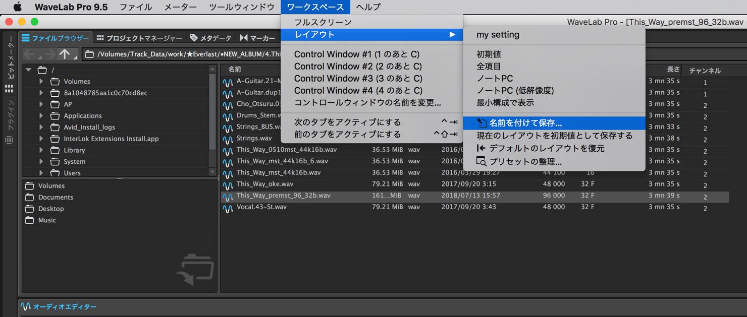747x317 pixels.
Task: Open the ファイル menu
Action: pyautogui.click(x=136, y=7)
